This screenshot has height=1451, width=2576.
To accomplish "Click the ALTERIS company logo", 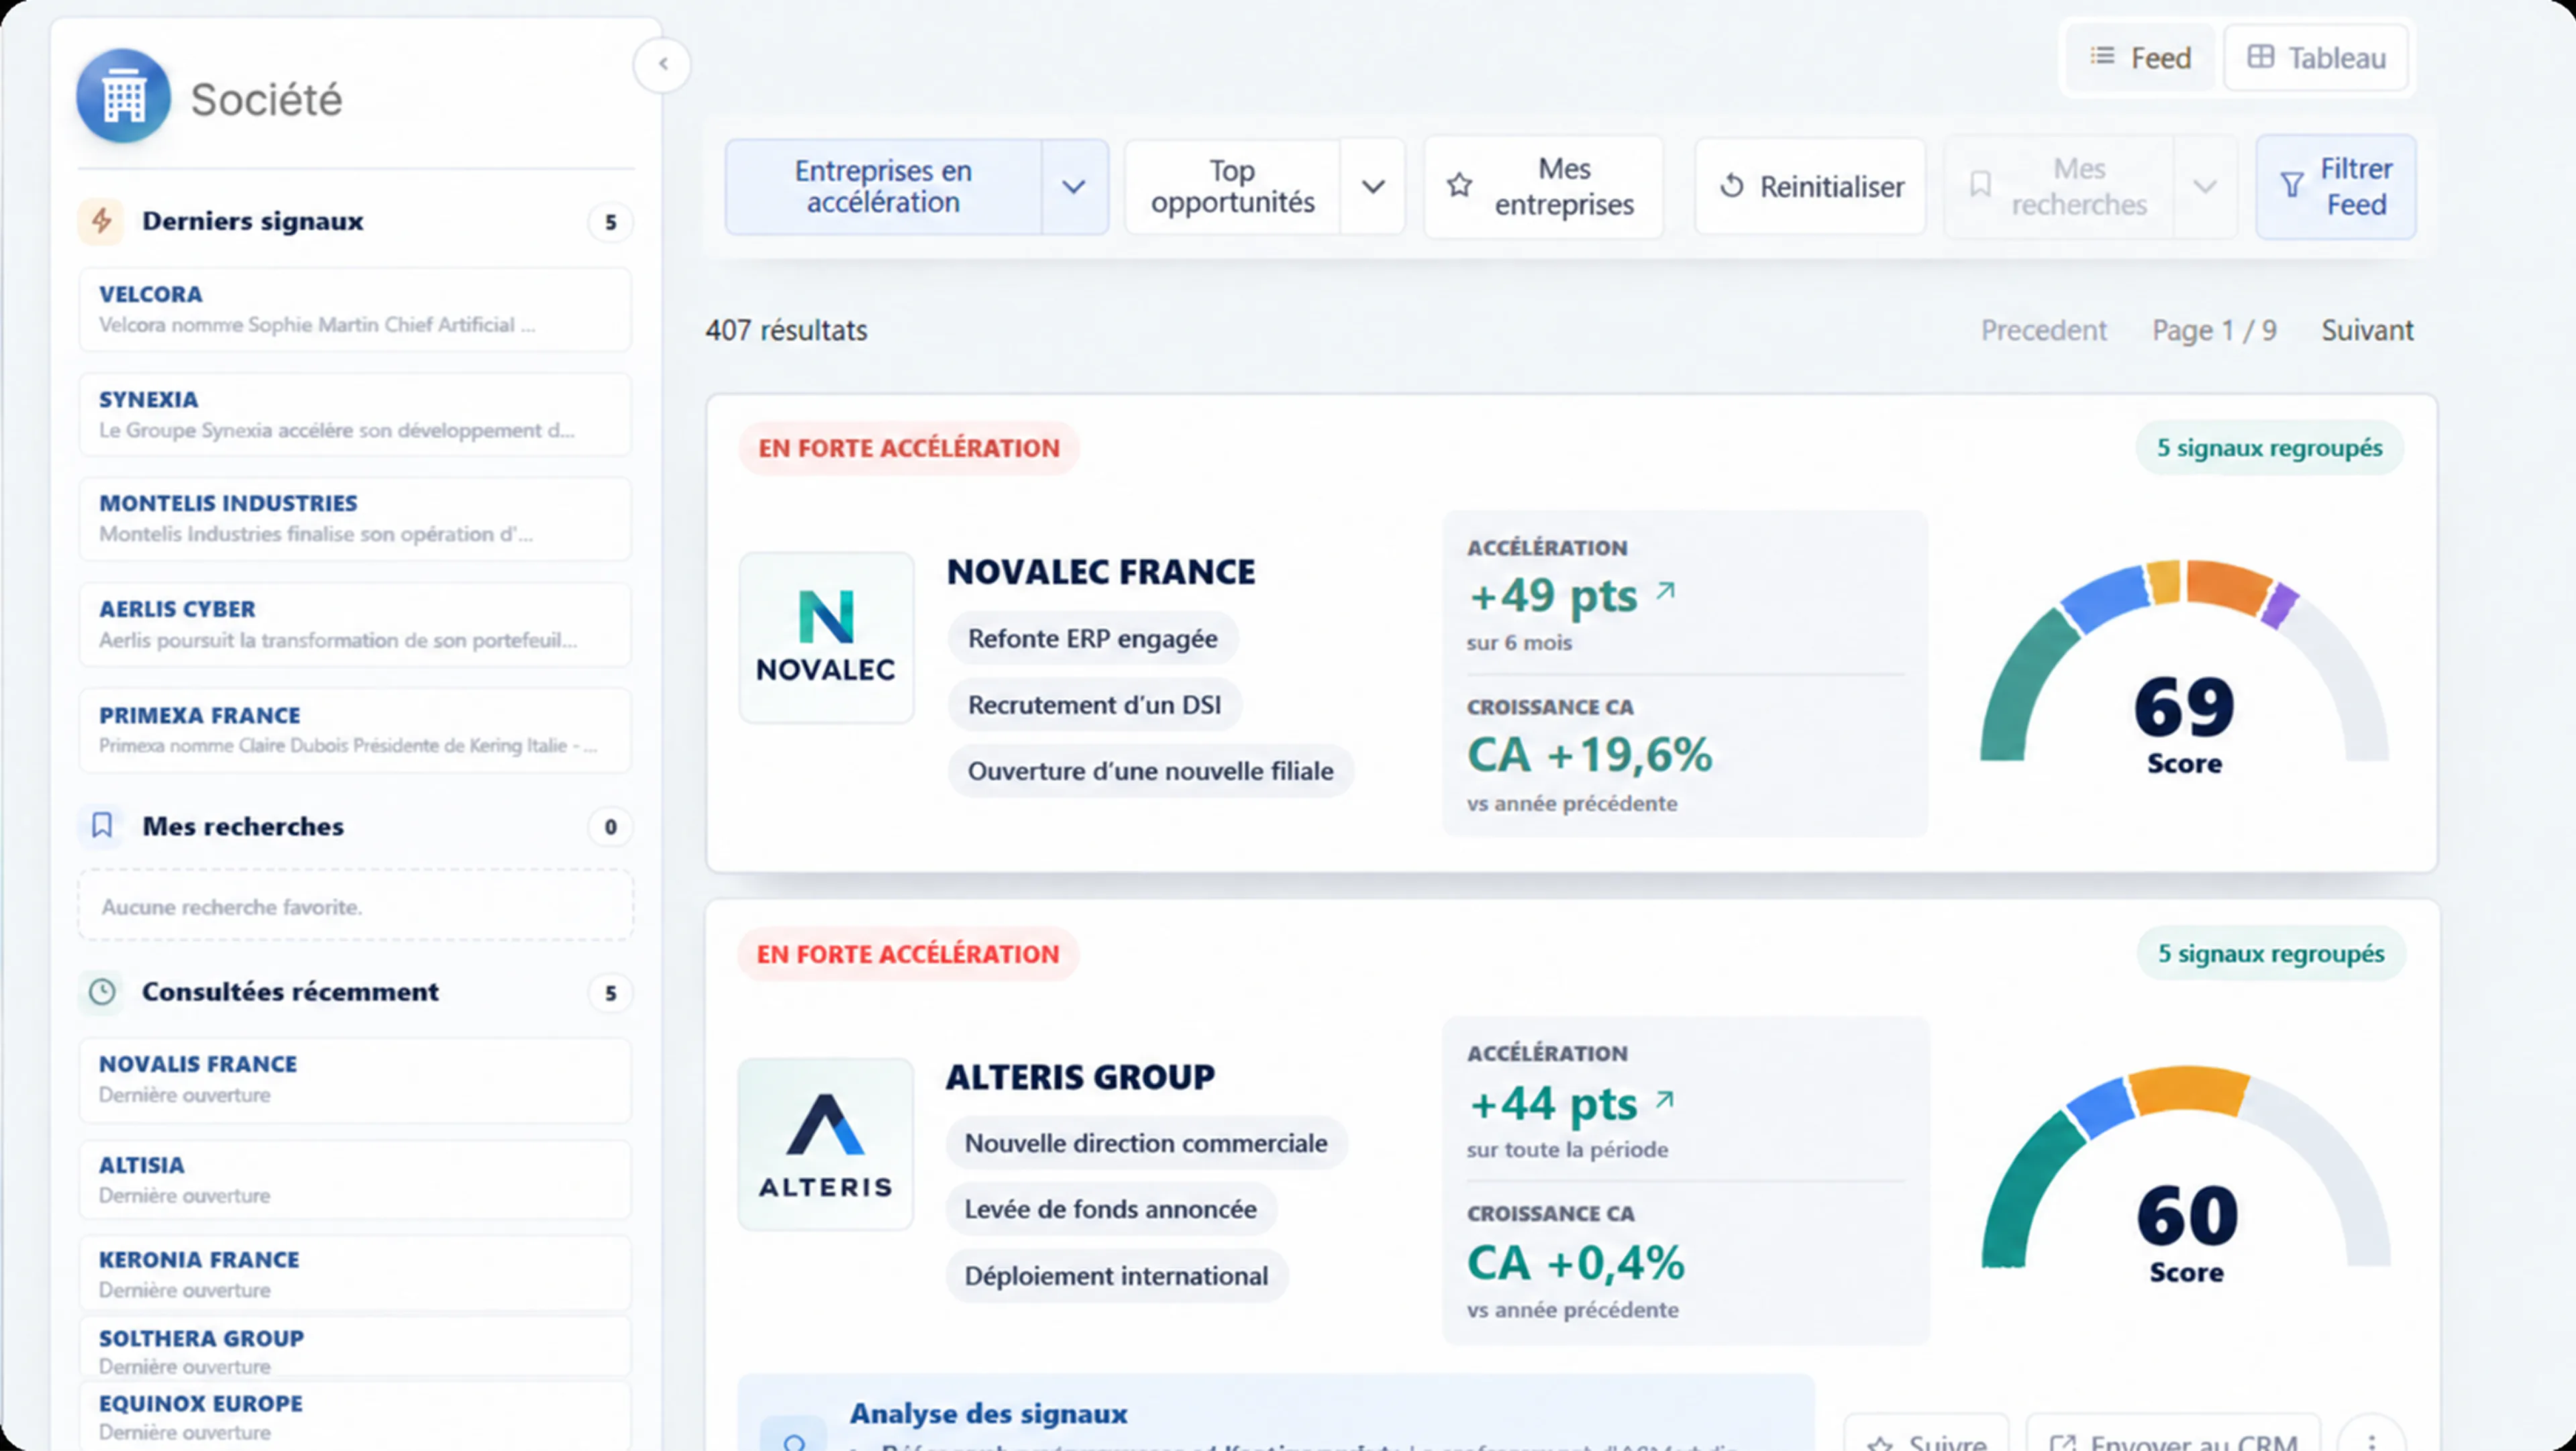I will (x=826, y=1144).
